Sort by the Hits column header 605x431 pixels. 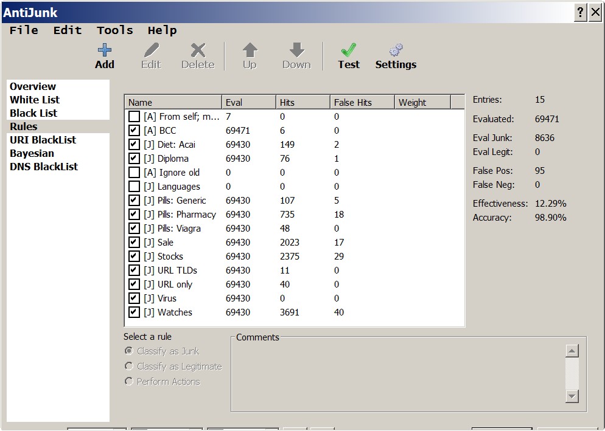[x=303, y=103]
